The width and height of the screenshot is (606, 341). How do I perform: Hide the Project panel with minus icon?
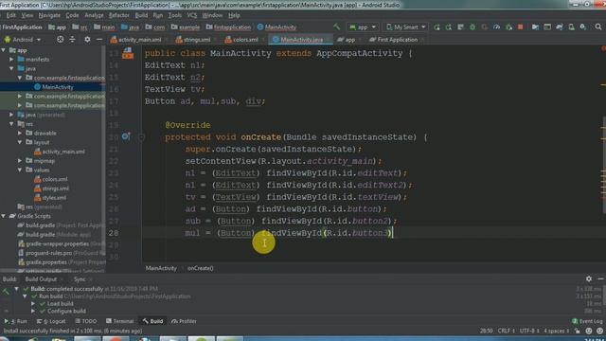pos(99,40)
